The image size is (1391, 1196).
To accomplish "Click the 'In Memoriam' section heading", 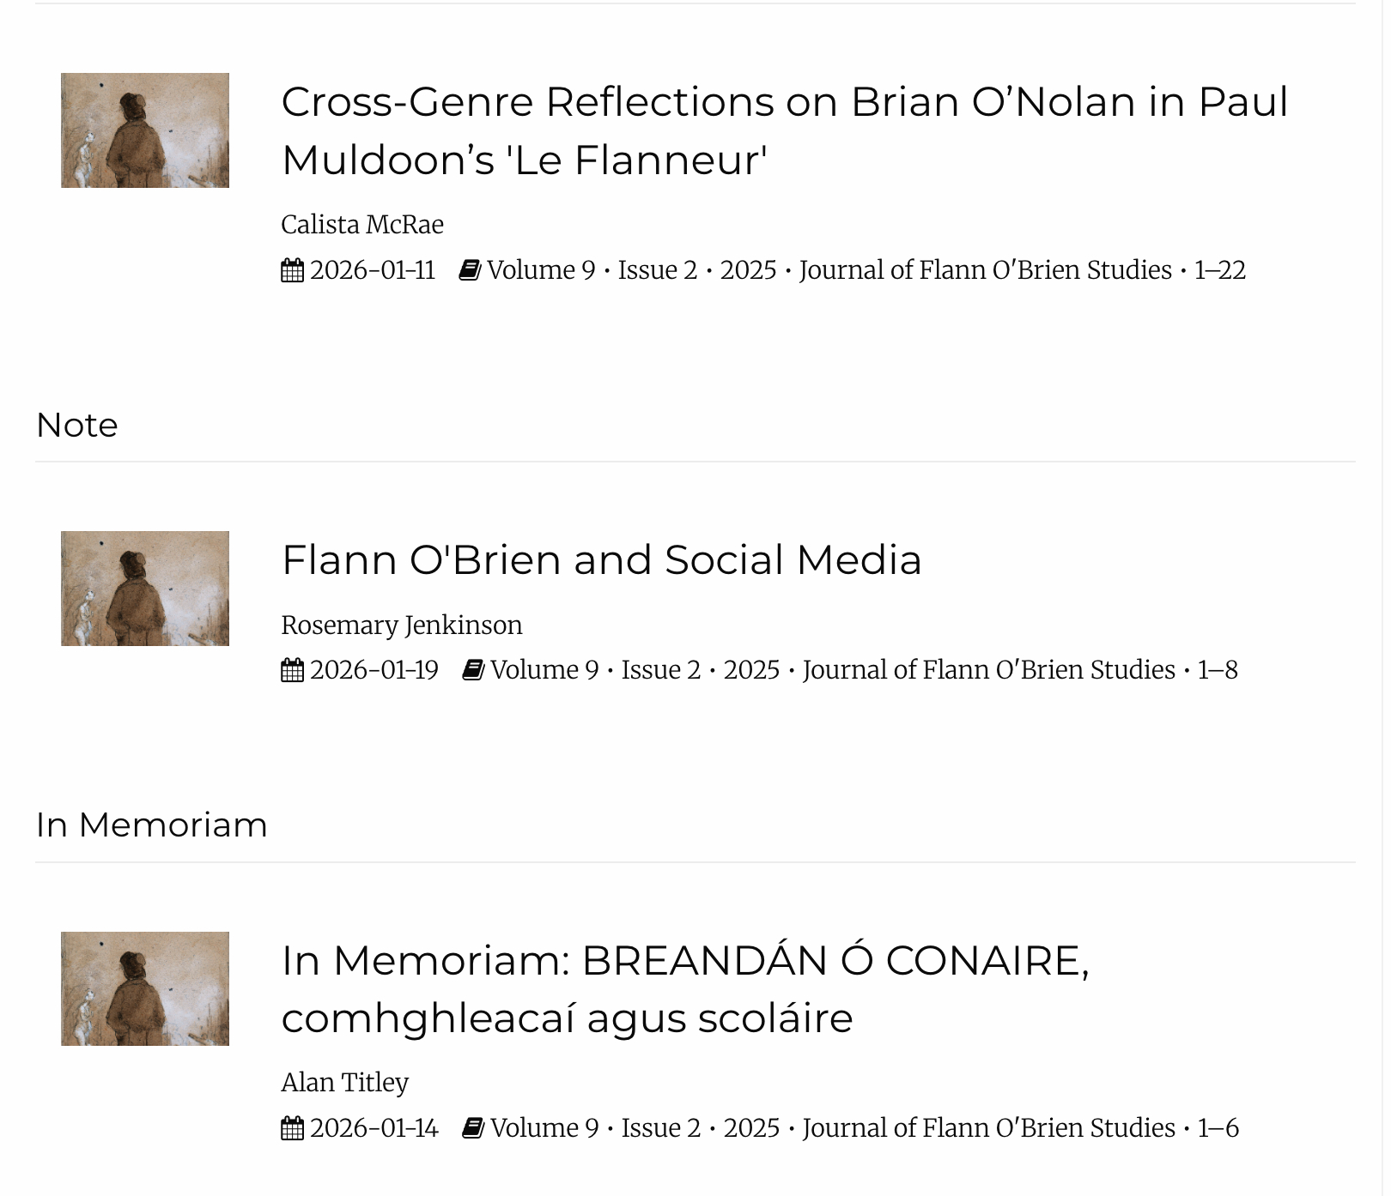I will (152, 825).
